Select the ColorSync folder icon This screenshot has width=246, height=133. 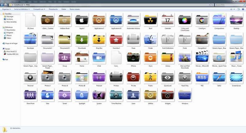[x=202, y=20]
